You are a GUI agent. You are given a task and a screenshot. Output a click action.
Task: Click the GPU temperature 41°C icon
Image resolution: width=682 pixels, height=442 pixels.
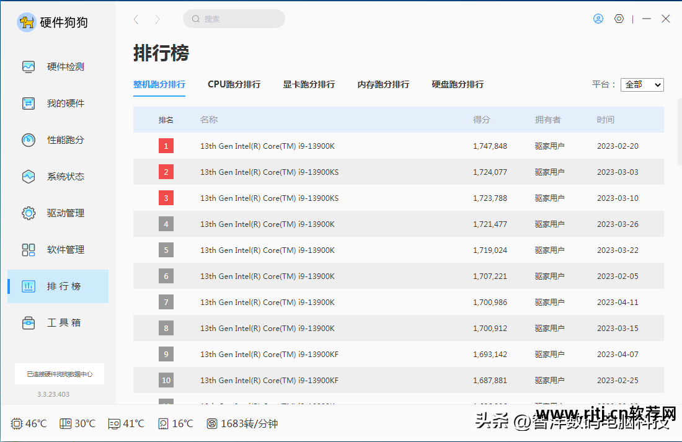point(114,423)
